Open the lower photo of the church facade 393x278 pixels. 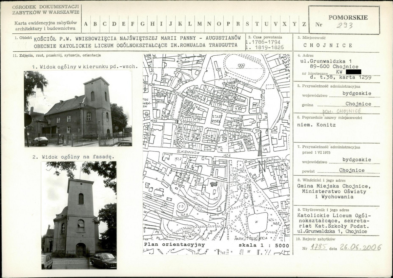pos(79,215)
